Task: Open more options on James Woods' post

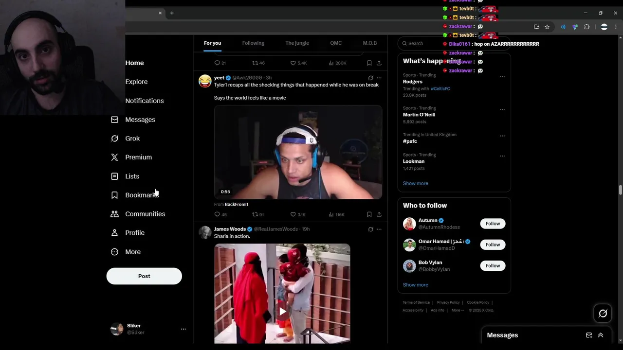Action: point(379,229)
